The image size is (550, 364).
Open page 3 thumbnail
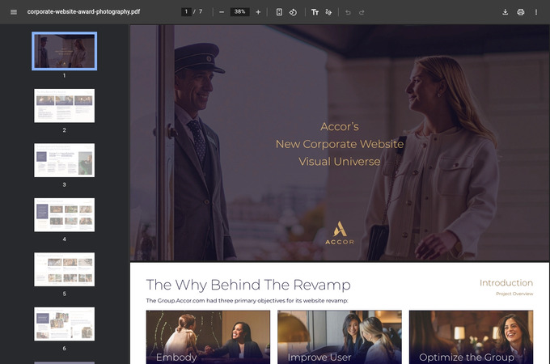64,160
